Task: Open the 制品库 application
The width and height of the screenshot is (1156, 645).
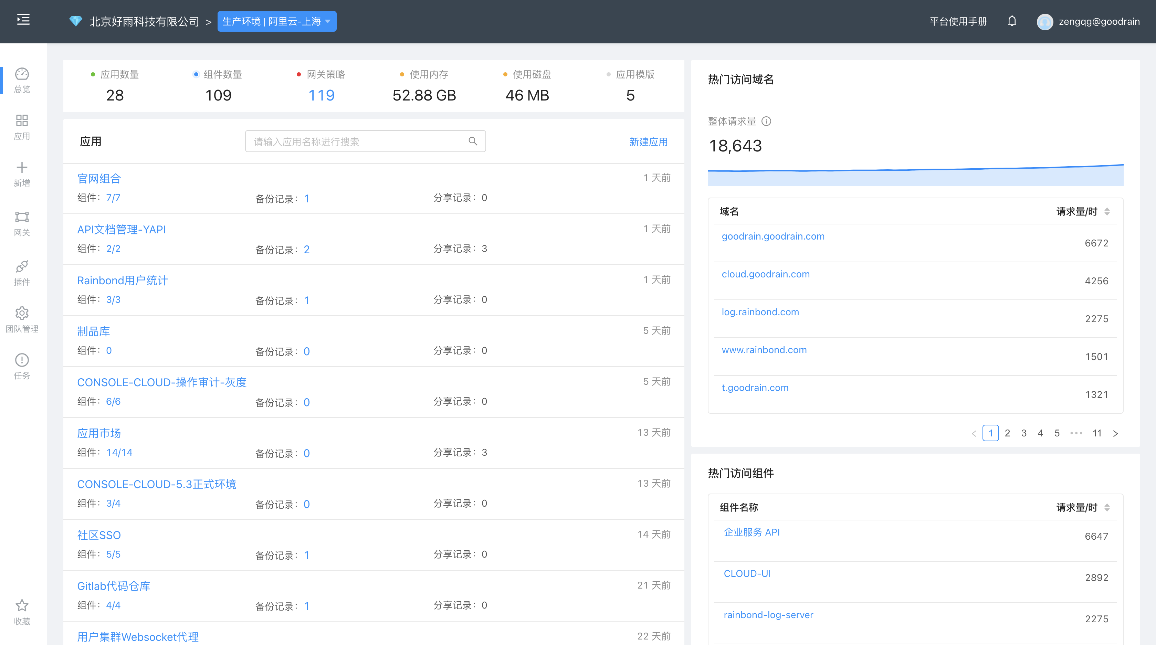Action: tap(93, 331)
